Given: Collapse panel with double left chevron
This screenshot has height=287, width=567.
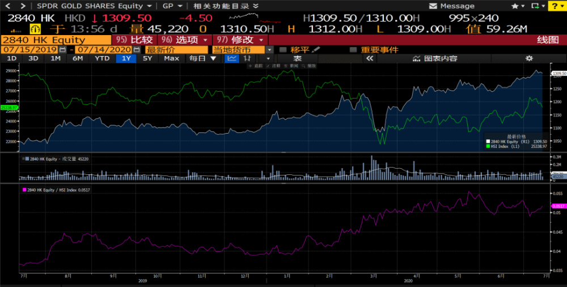Looking at the screenshot, I should click(369, 58).
